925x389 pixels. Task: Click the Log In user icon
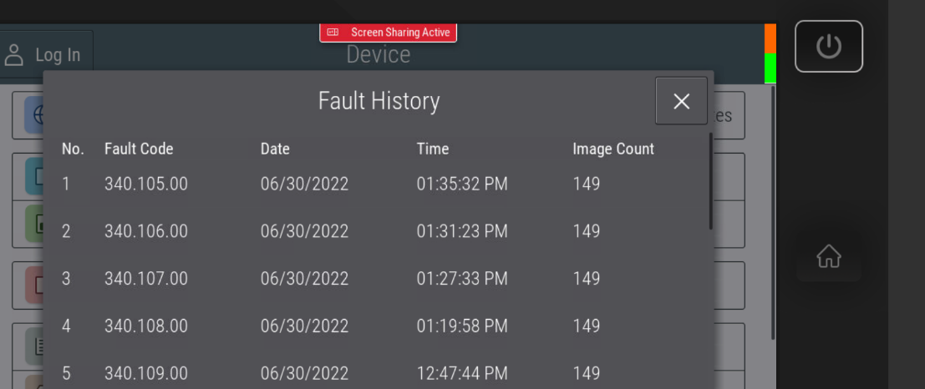coord(14,55)
